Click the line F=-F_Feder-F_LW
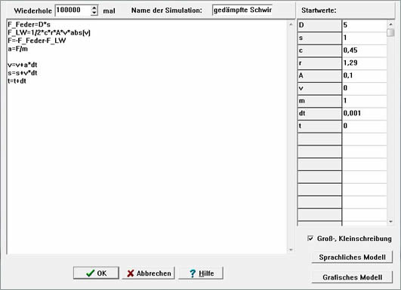The width and height of the screenshot is (401, 290). tap(37, 41)
